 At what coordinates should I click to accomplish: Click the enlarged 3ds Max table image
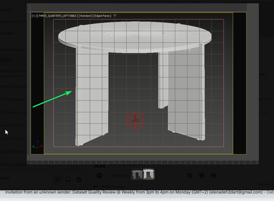pyautogui.click(x=142, y=83)
